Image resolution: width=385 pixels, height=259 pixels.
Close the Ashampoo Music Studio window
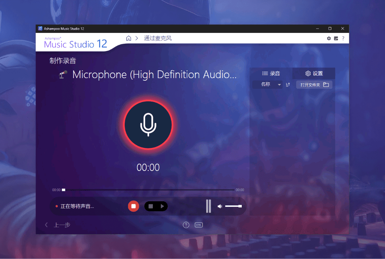point(342,28)
